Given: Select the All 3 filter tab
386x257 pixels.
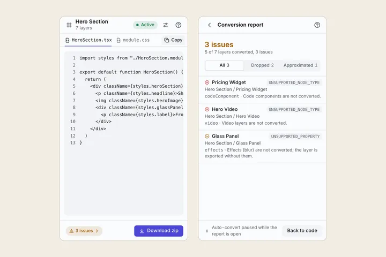Looking at the screenshot, I should coord(224,65).
